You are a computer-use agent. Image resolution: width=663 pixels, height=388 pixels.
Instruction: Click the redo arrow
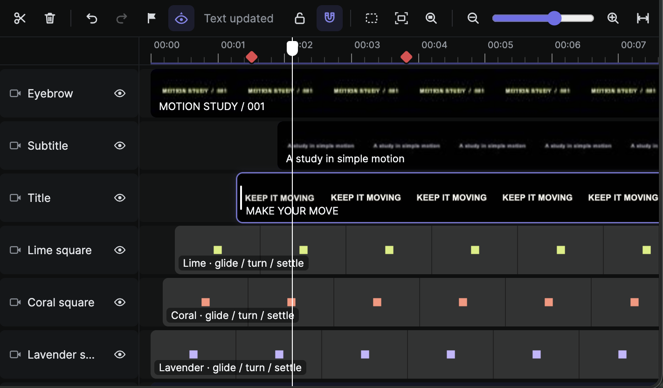click(122, 18)
